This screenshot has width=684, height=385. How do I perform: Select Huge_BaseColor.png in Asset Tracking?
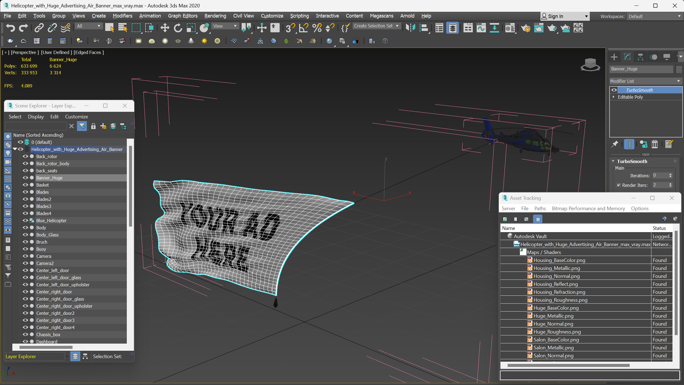pos(556,308)
